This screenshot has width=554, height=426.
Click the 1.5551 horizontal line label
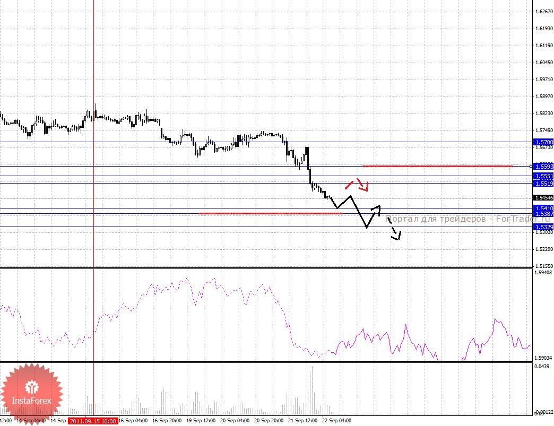pyautogui.click(x=543, y=176)
